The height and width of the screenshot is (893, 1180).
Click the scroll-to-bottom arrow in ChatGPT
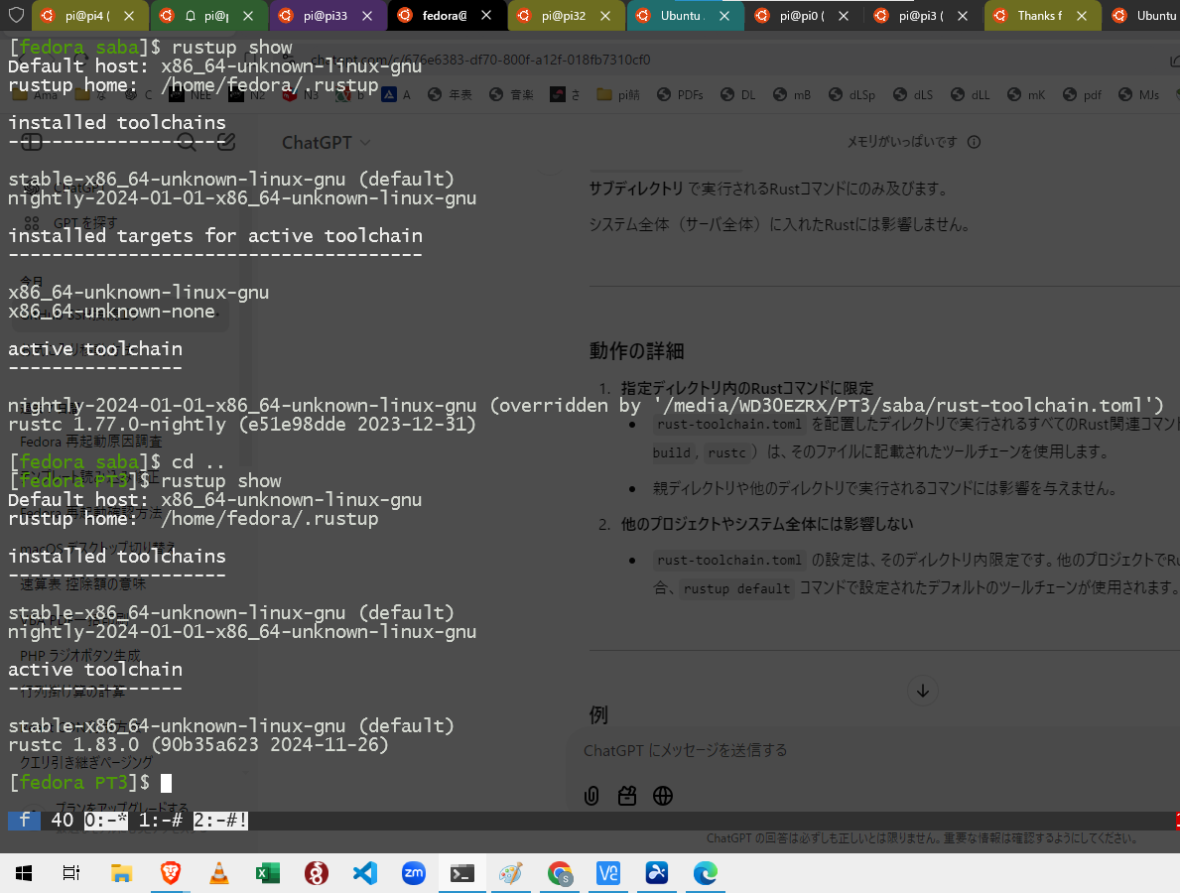coord(923,691)
